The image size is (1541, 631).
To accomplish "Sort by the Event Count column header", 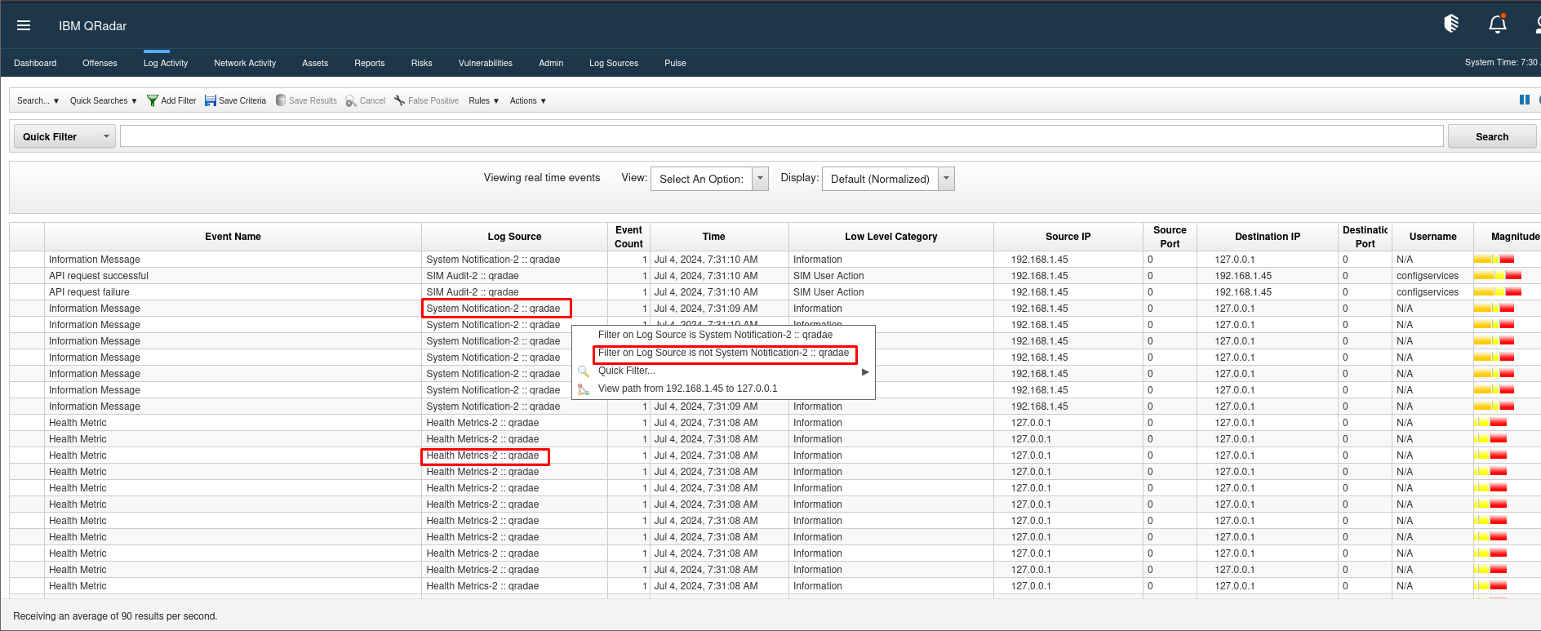I will pos(628,237).
